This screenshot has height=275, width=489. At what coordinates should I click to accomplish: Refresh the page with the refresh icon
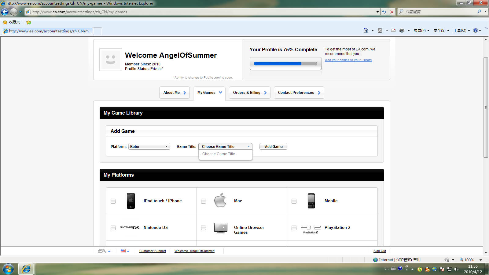coord(384,12)
